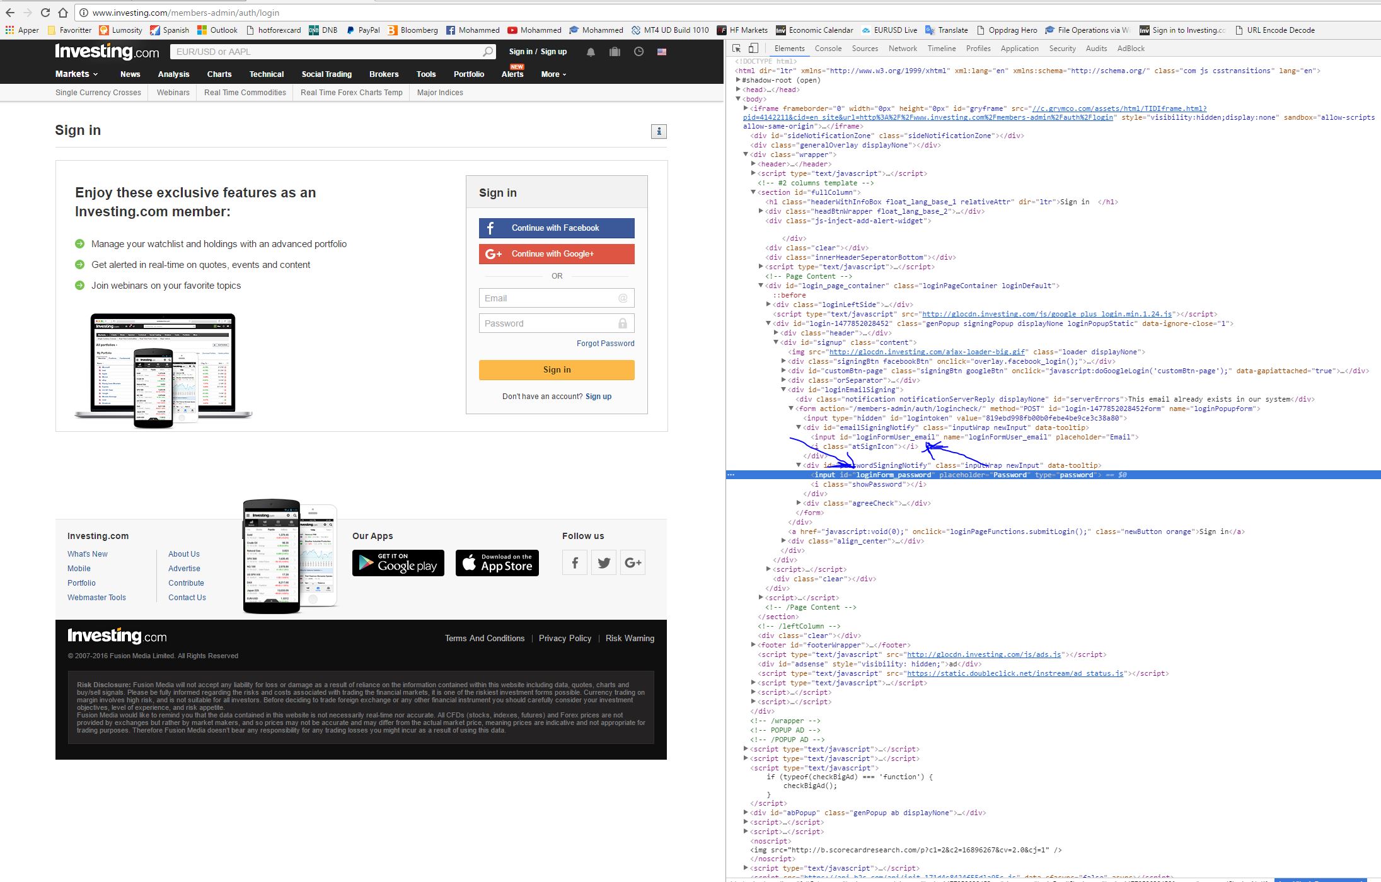Click the Twitter follow icon
The width and height of the screenshot is (1381, 882).
click(604, 562)
